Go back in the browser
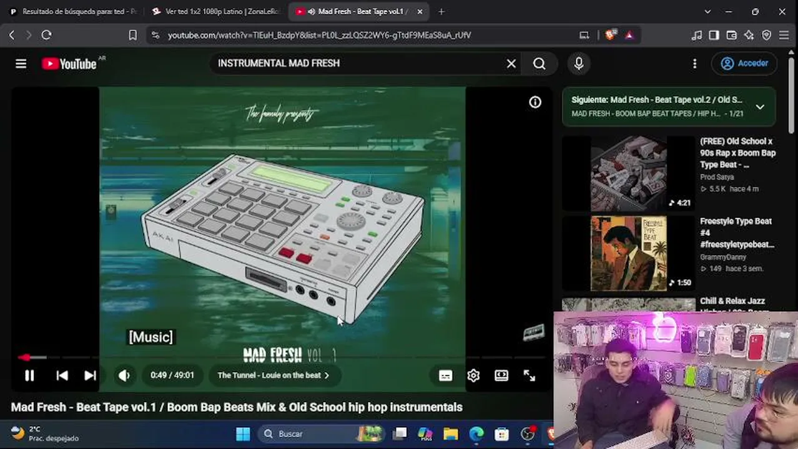Screen dimensions: 798x449 (12, 35)
